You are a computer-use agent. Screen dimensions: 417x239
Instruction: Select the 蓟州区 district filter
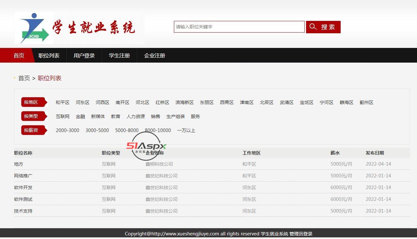366,102
